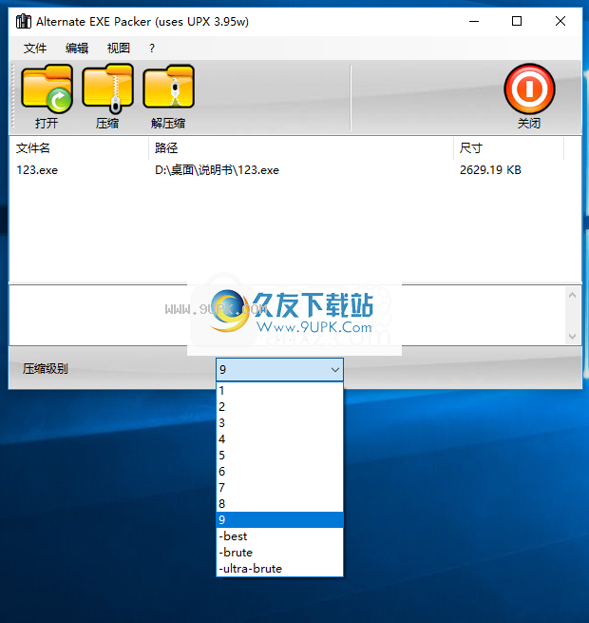Click the Decompress (解压缩) folder icon
The height and width of the screenshot is (623, 589).
168,88
